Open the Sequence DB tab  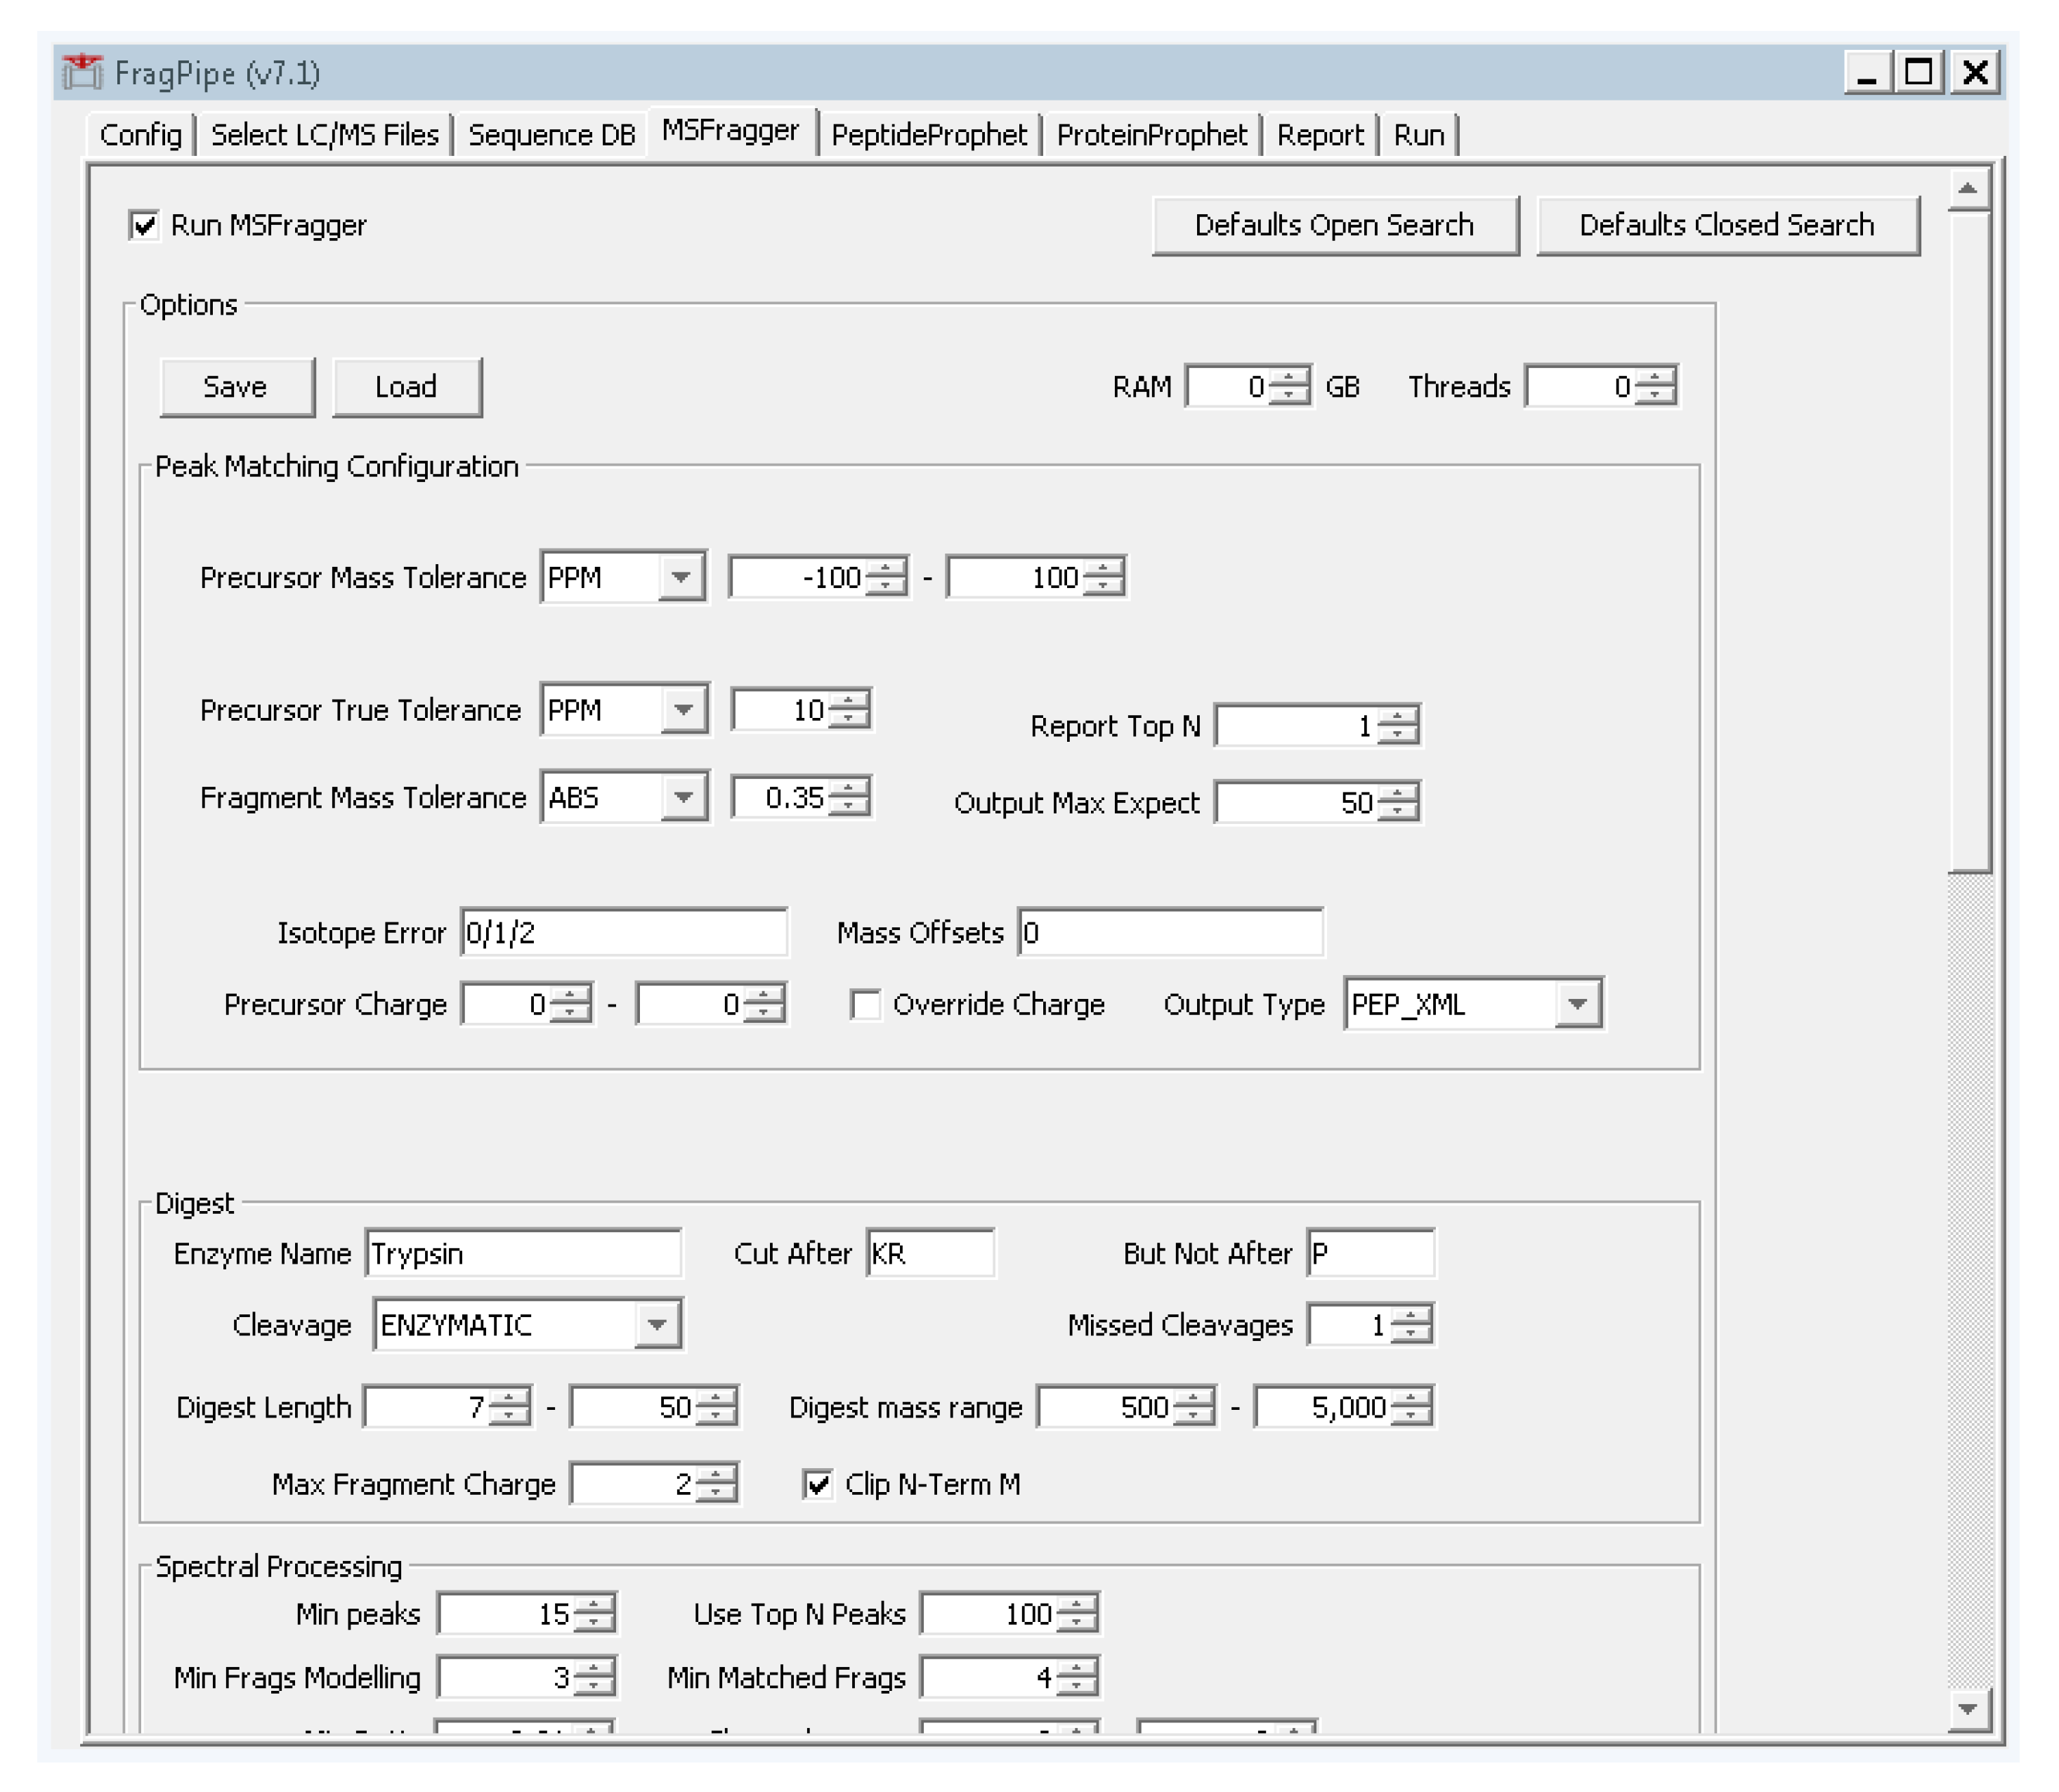pyautogui.click(x=551, y=135)
